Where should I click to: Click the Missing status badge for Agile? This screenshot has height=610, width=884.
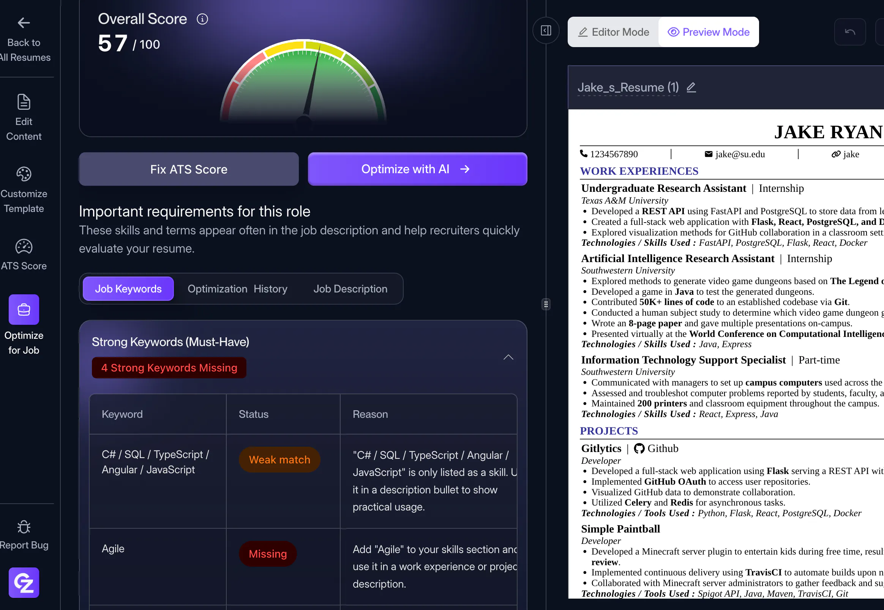(x=268, y=554)
